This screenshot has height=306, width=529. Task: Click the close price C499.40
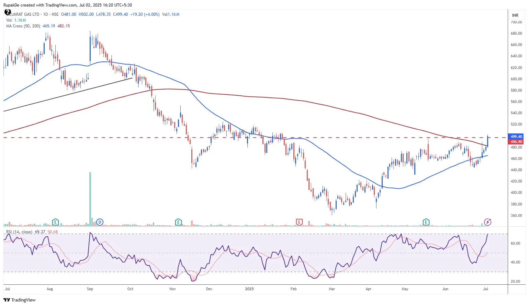pyautogui.click(x=121, y=14)
